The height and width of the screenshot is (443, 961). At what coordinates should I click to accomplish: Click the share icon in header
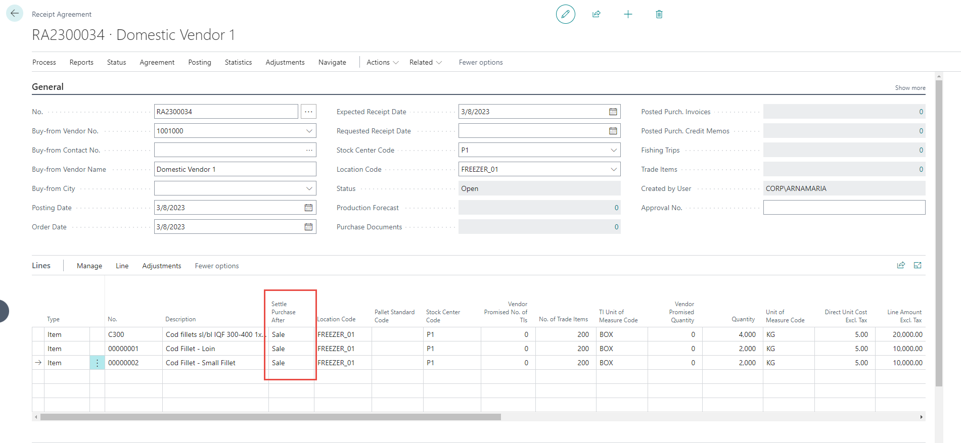(x=597, y=14)
